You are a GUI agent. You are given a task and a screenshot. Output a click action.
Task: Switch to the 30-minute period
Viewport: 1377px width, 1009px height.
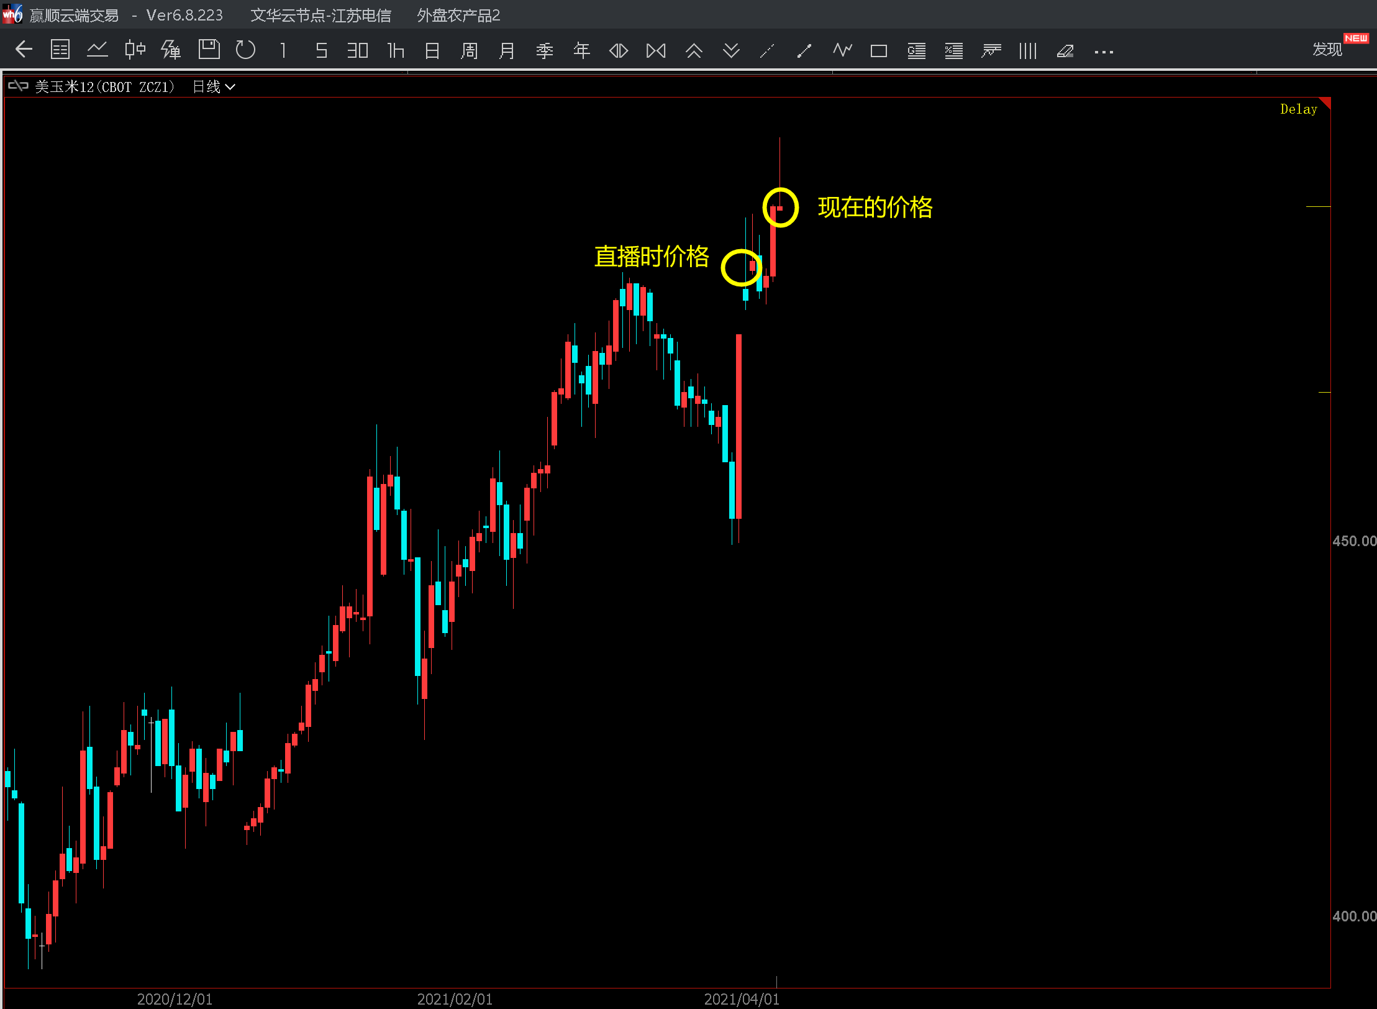358,50
